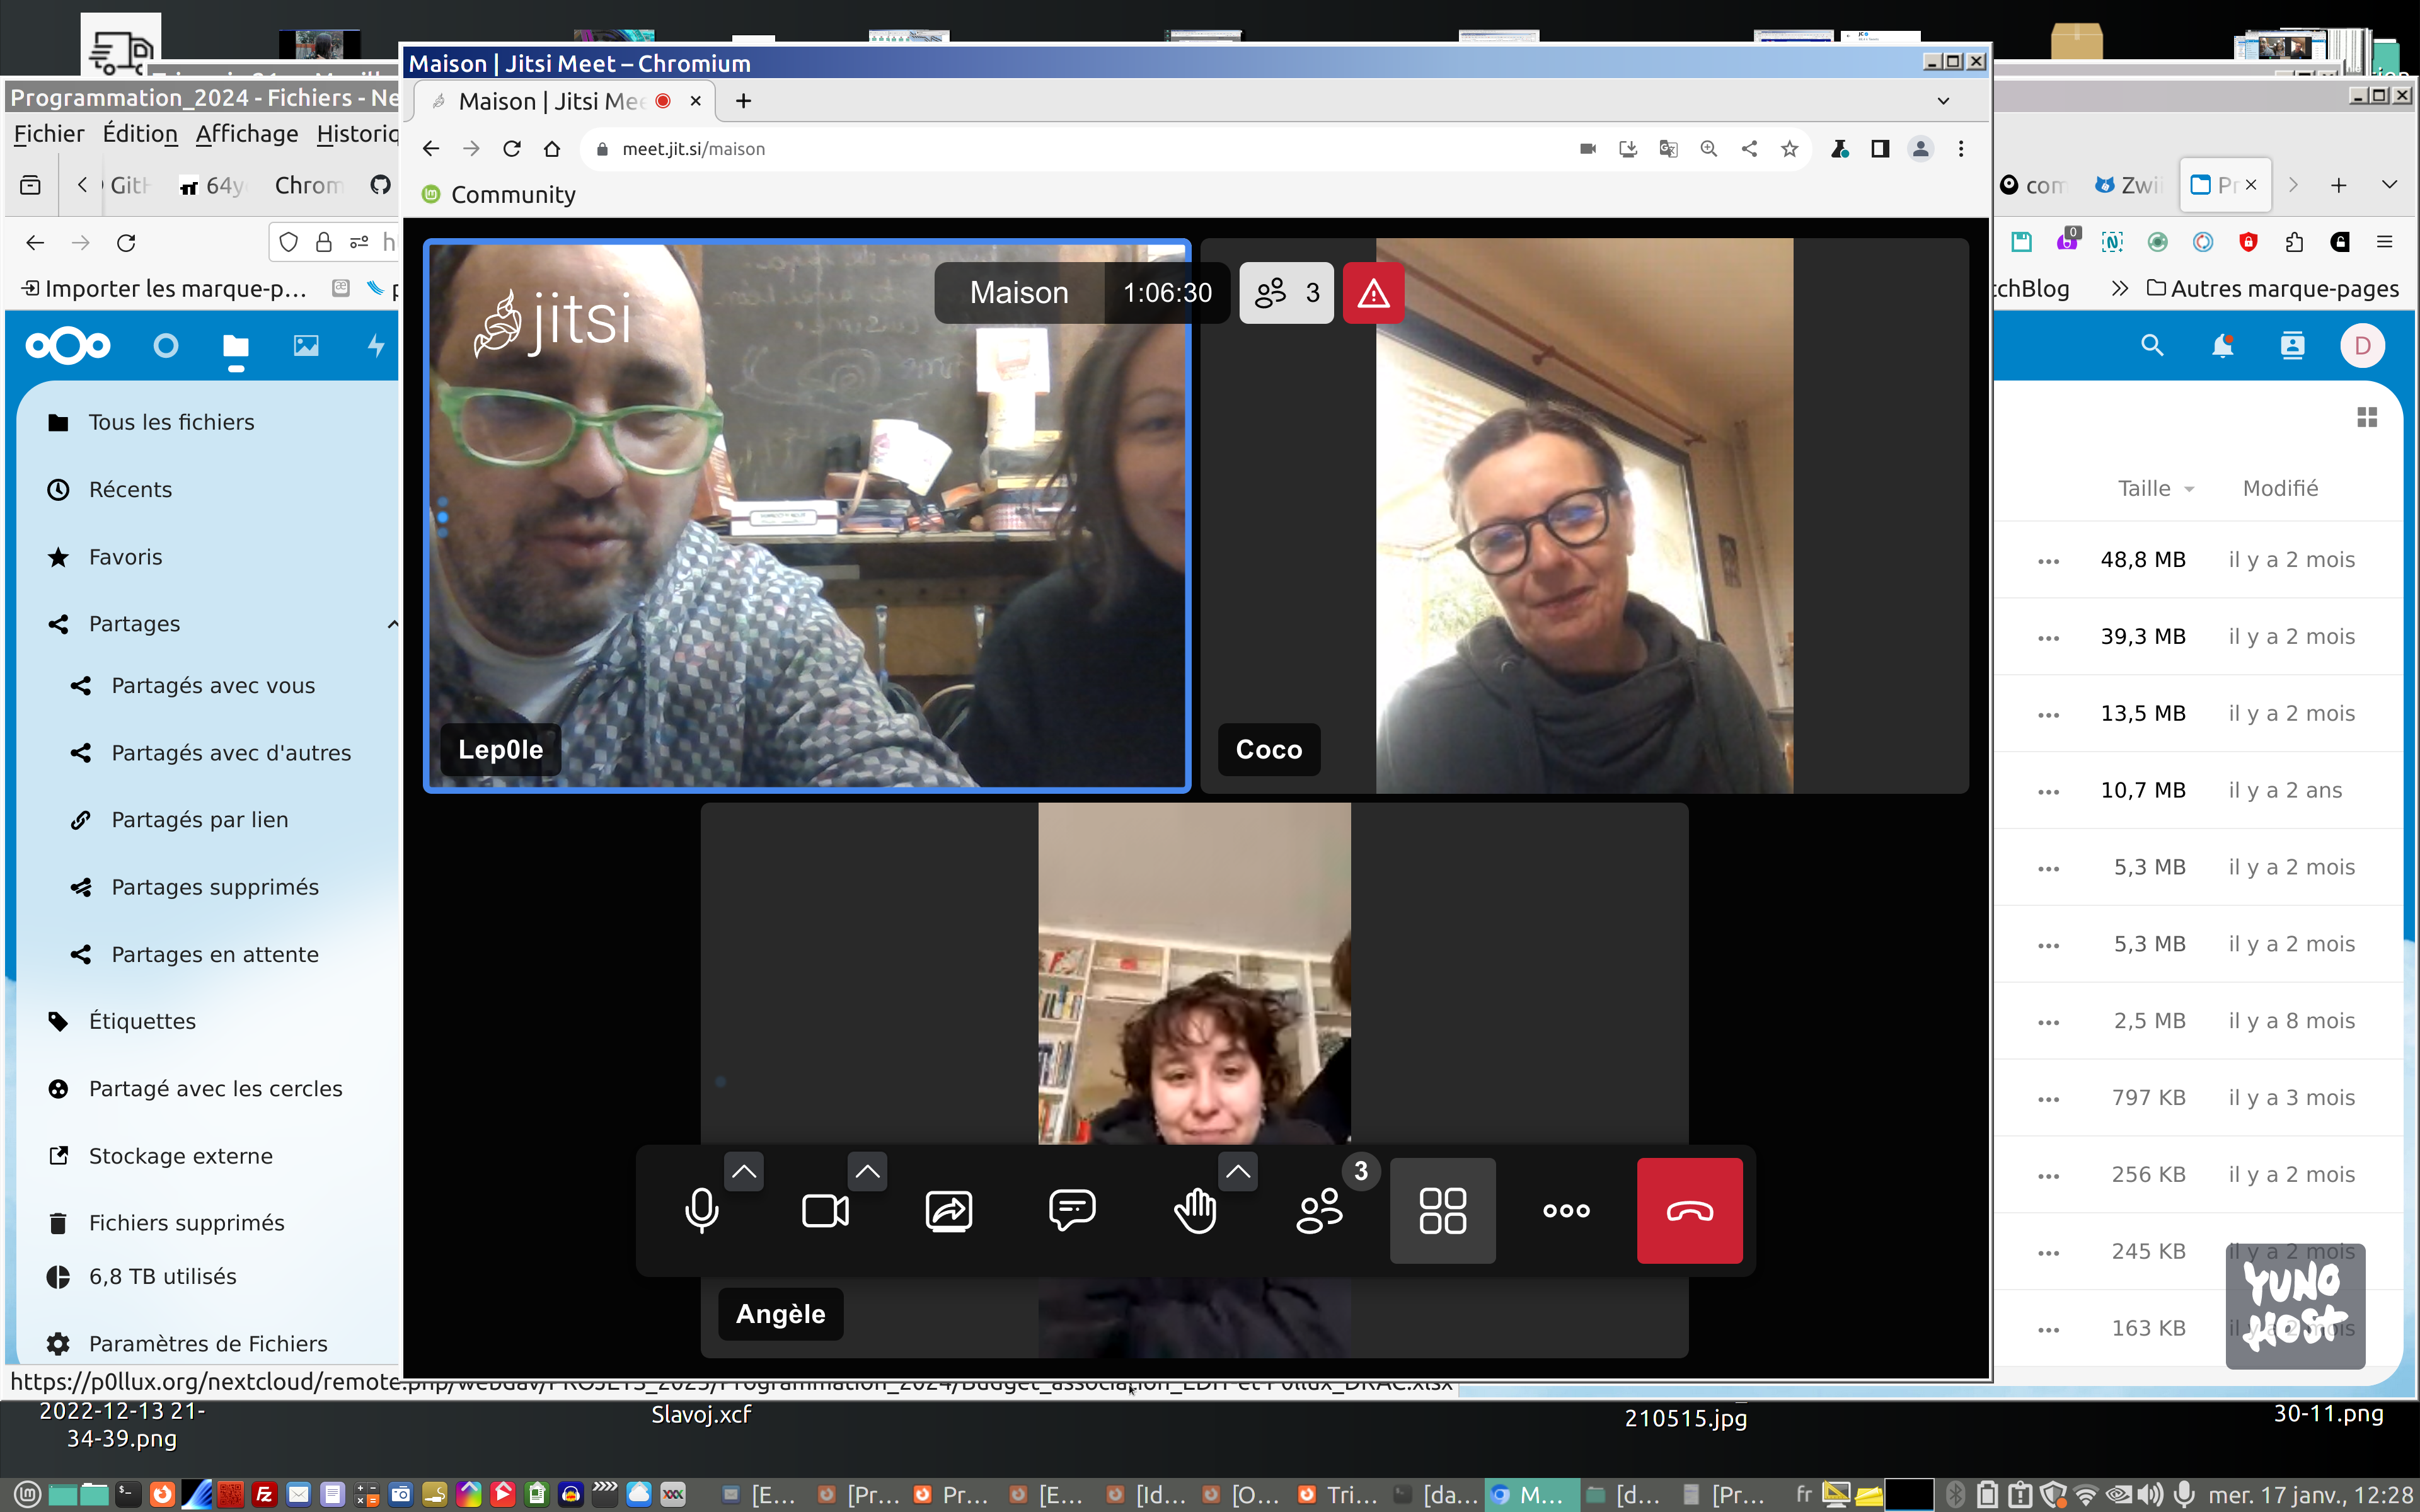Mute the microphone in Jitsi toolbar
This screenshot has width=2420, height=1512.
point(701,1210)
